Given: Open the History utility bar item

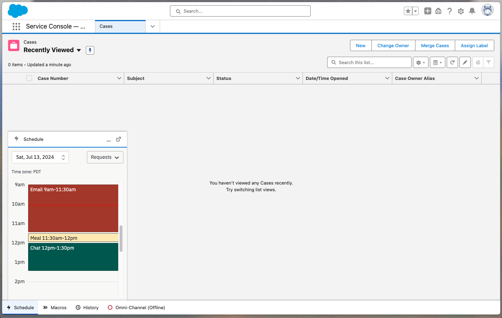Looking at the screenshot, I should pyautogui.click(x=87, y=307).
